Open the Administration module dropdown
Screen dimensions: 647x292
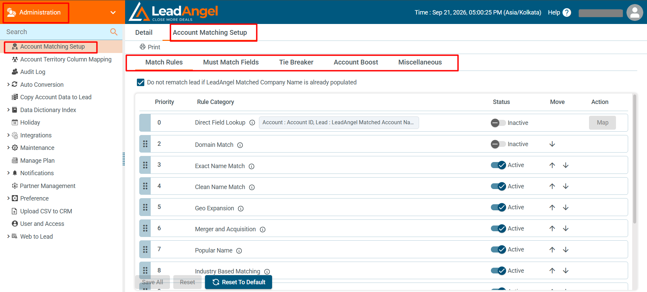(113, 12)
